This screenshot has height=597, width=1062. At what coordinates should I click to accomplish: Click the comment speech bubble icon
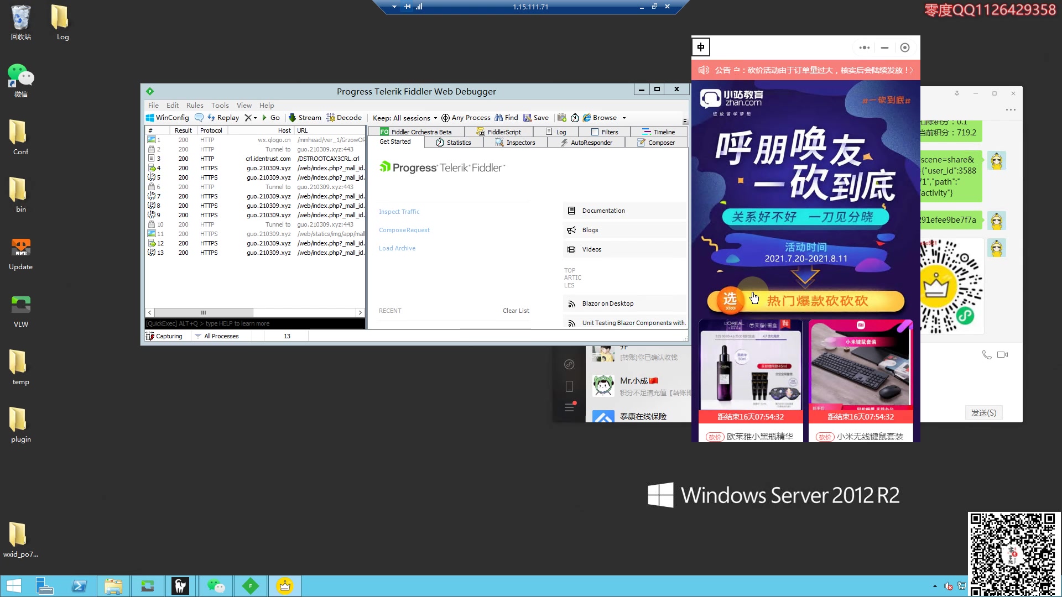tap(199, 118)
